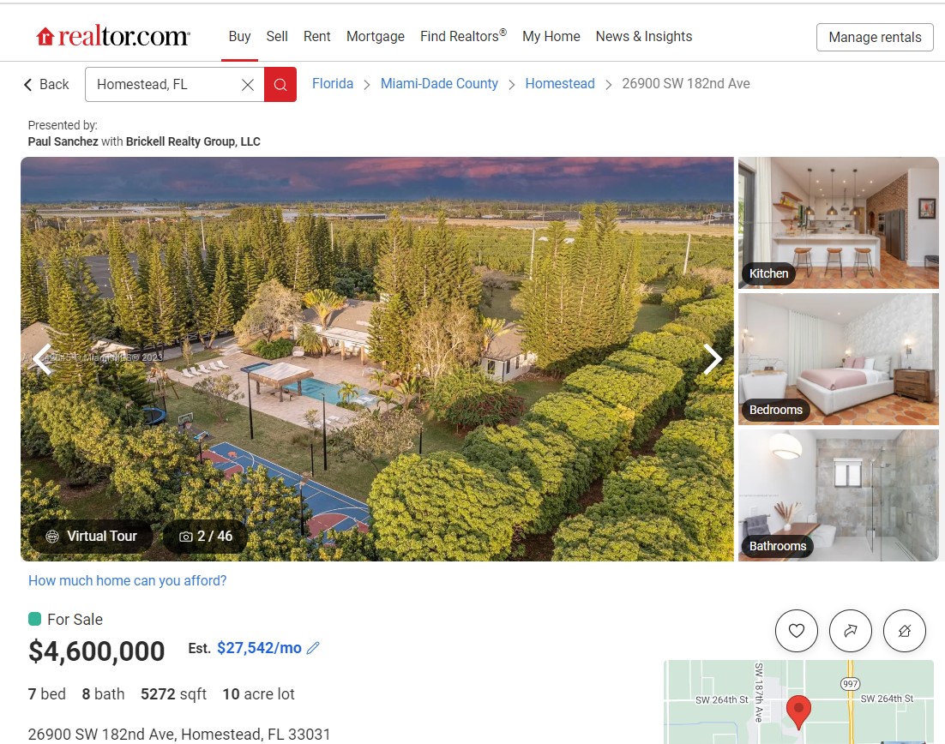Image resolution: width=945 pixels, height=744 pixels.
Task: View the Kitchen photo thumbnail
Action: pos(838,223)
